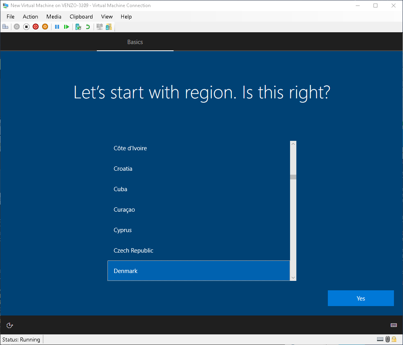Click mouse status icon in status bar
The width and height of the screenshot is (403, 345).
(388, 339)
